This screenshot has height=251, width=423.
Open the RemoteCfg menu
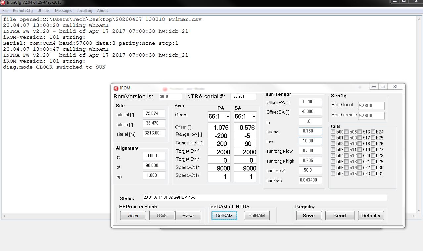pyautogui.click(x=23, y=11)
